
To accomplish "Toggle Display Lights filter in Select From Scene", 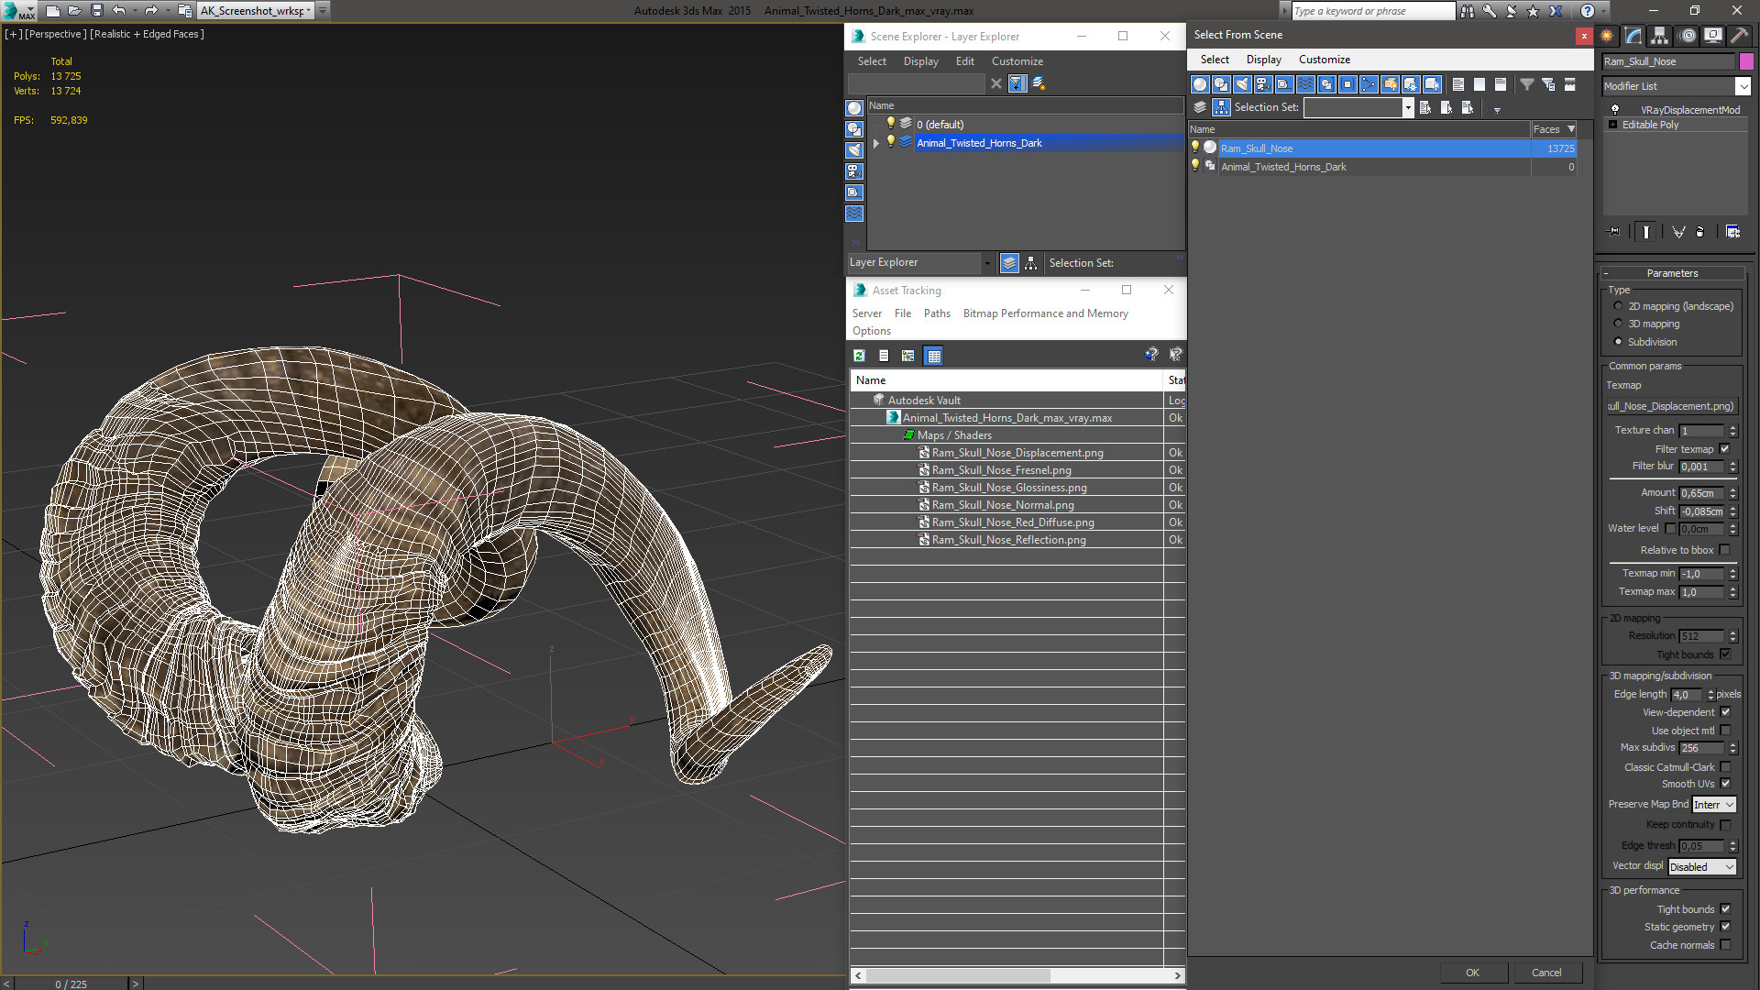I will click(1242, 84).
